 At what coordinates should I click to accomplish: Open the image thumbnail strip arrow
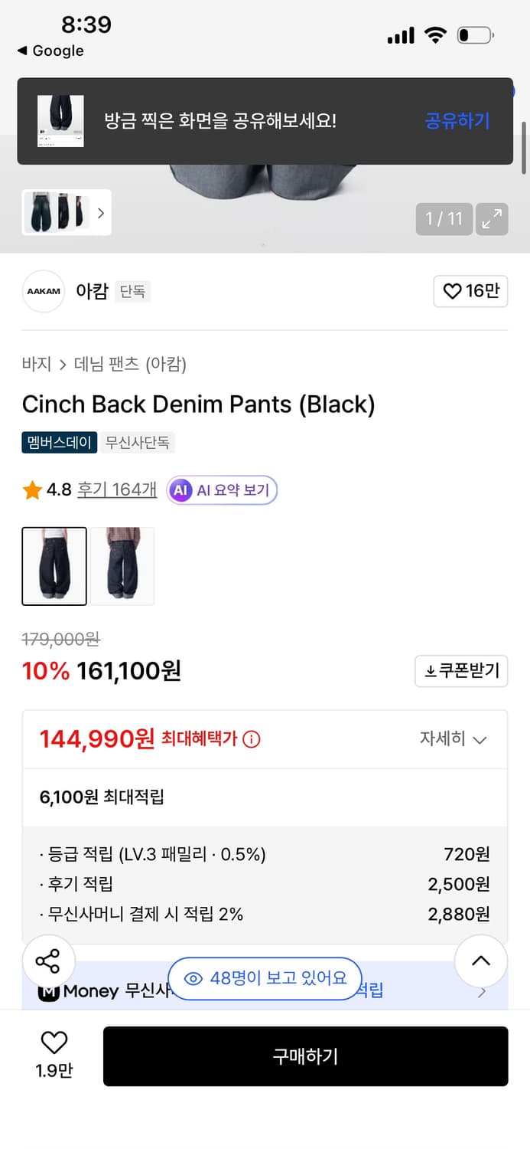101,213
